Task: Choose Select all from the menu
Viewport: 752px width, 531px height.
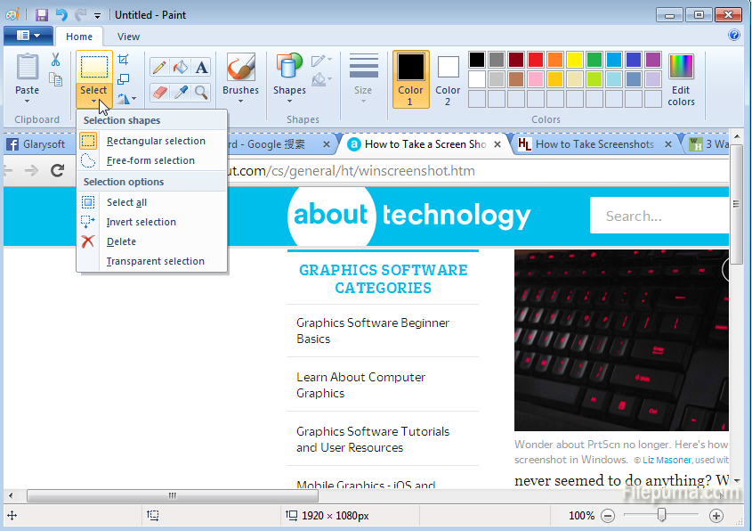Action: (126, 202)
